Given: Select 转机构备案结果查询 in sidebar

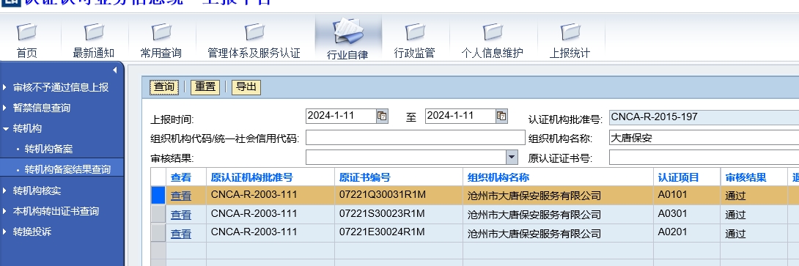Looking at the screenshot, I should click(67, 169).
